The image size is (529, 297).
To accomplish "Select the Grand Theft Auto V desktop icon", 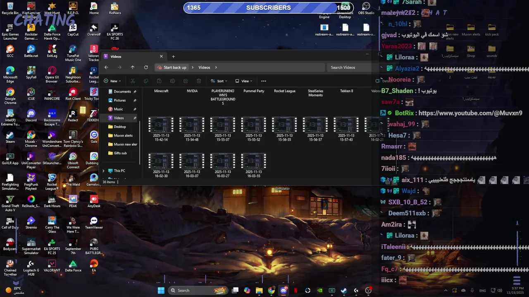I will 10,203.
